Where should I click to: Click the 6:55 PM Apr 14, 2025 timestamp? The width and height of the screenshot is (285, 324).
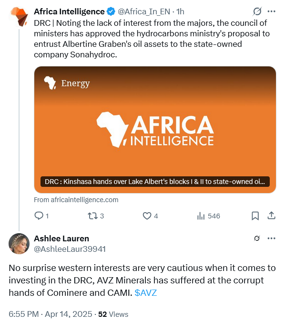click(51, 314)
